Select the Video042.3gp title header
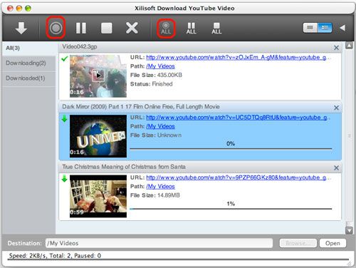 (x=200, y=47)
